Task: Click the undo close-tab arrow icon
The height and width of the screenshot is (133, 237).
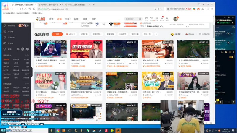Action: pos(30,9)
